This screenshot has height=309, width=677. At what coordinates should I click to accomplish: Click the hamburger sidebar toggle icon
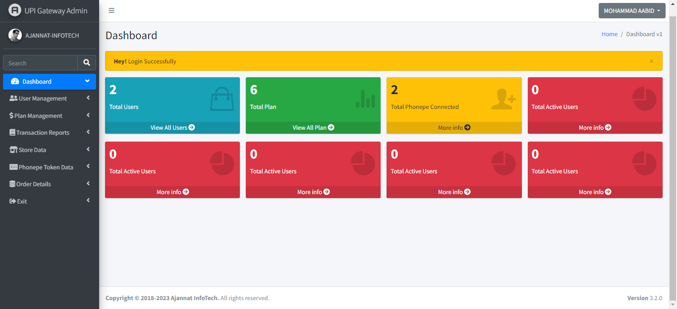tap(112, 10)
